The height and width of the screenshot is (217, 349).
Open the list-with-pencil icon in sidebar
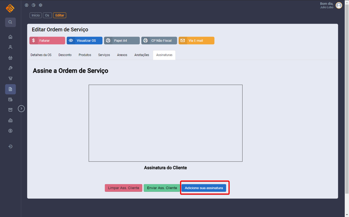(x=10, y=99)
